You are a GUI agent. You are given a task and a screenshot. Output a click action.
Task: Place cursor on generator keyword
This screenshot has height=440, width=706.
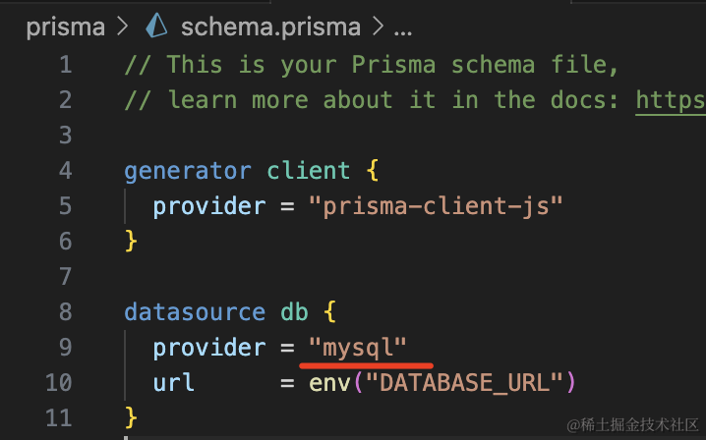point(188,172)
